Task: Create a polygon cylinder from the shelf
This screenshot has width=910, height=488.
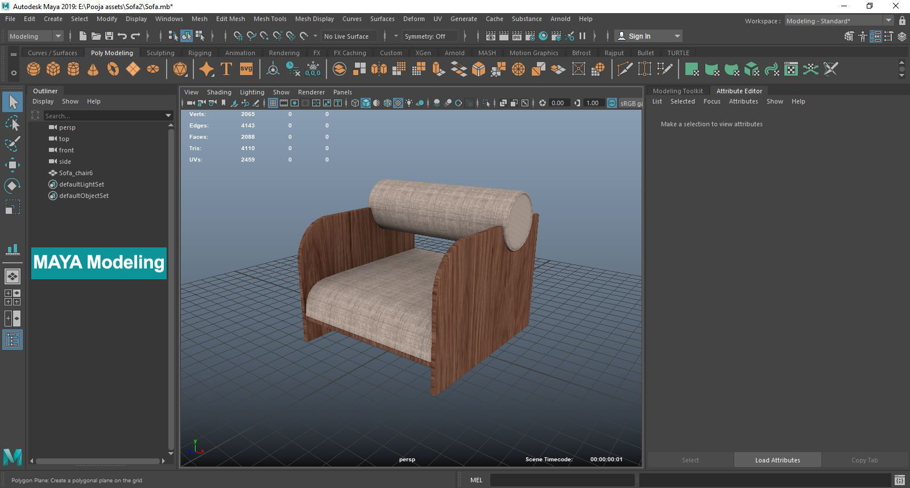Action: pos(73,69)
